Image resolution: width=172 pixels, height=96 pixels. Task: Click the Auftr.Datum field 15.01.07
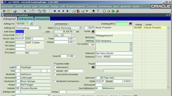point(20,31)
